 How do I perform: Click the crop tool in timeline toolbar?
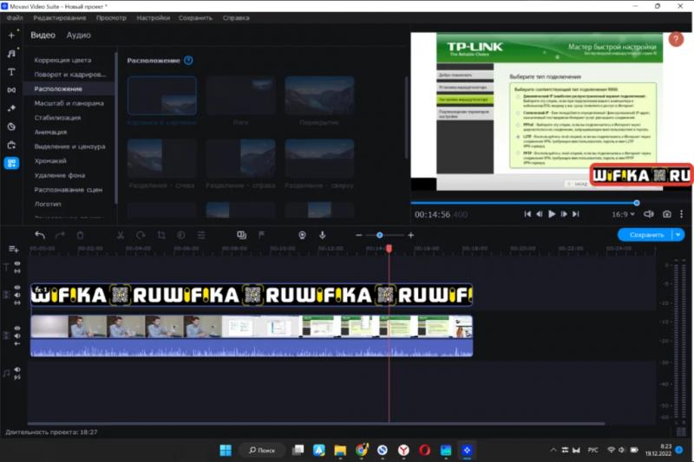point(160,235)
